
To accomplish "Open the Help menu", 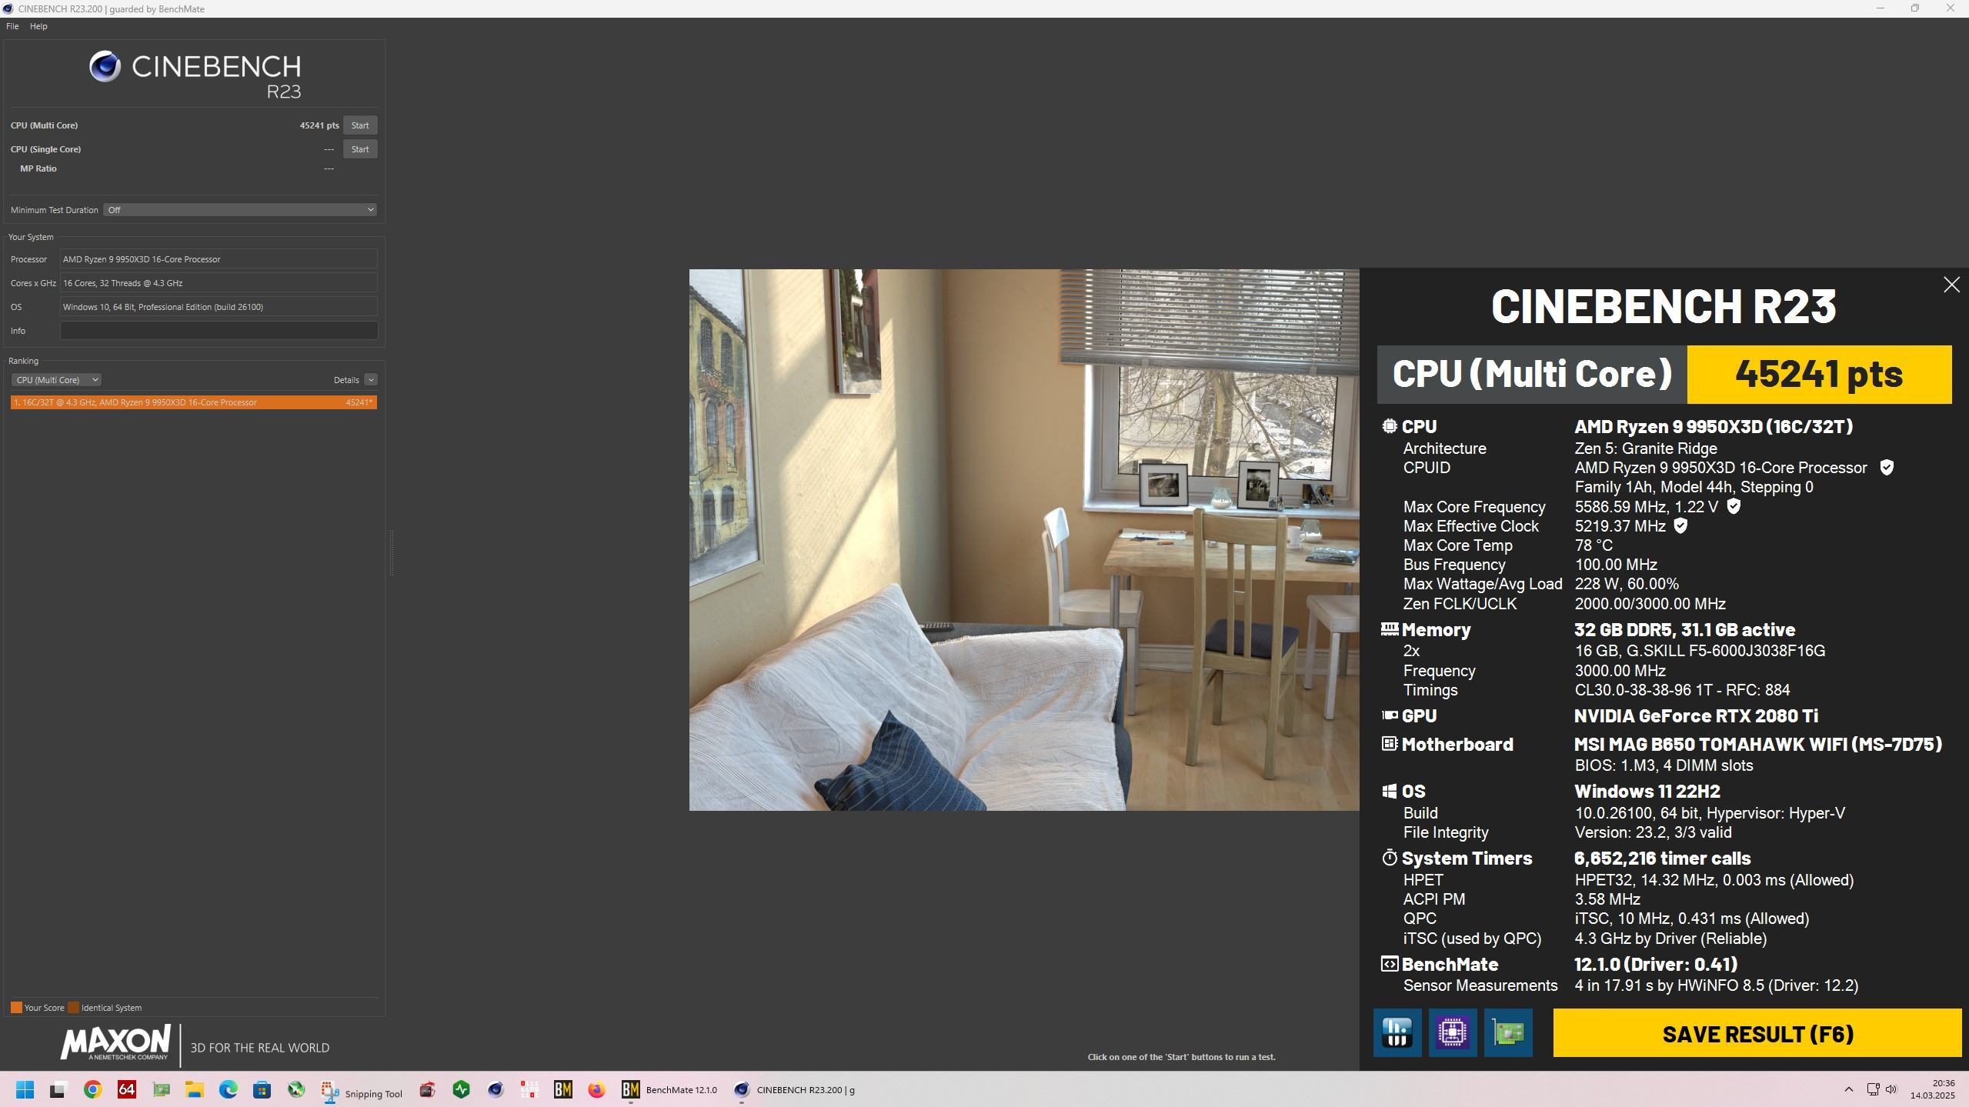I will [38, 26].
